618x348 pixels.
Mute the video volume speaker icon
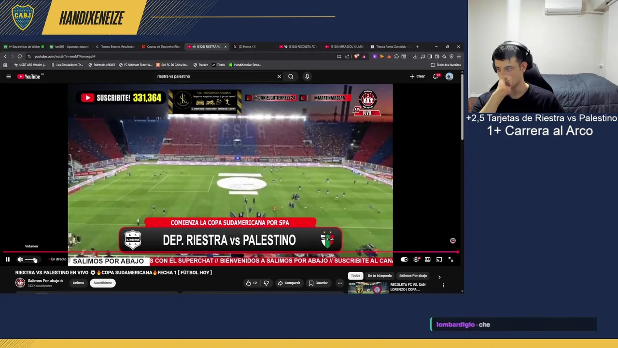click(x=20, y=260)
